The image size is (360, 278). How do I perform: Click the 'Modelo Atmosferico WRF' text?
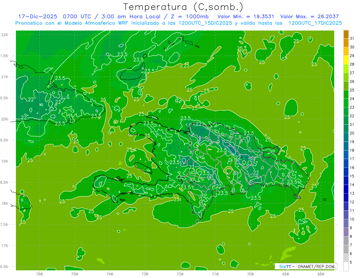pos(96,23)
